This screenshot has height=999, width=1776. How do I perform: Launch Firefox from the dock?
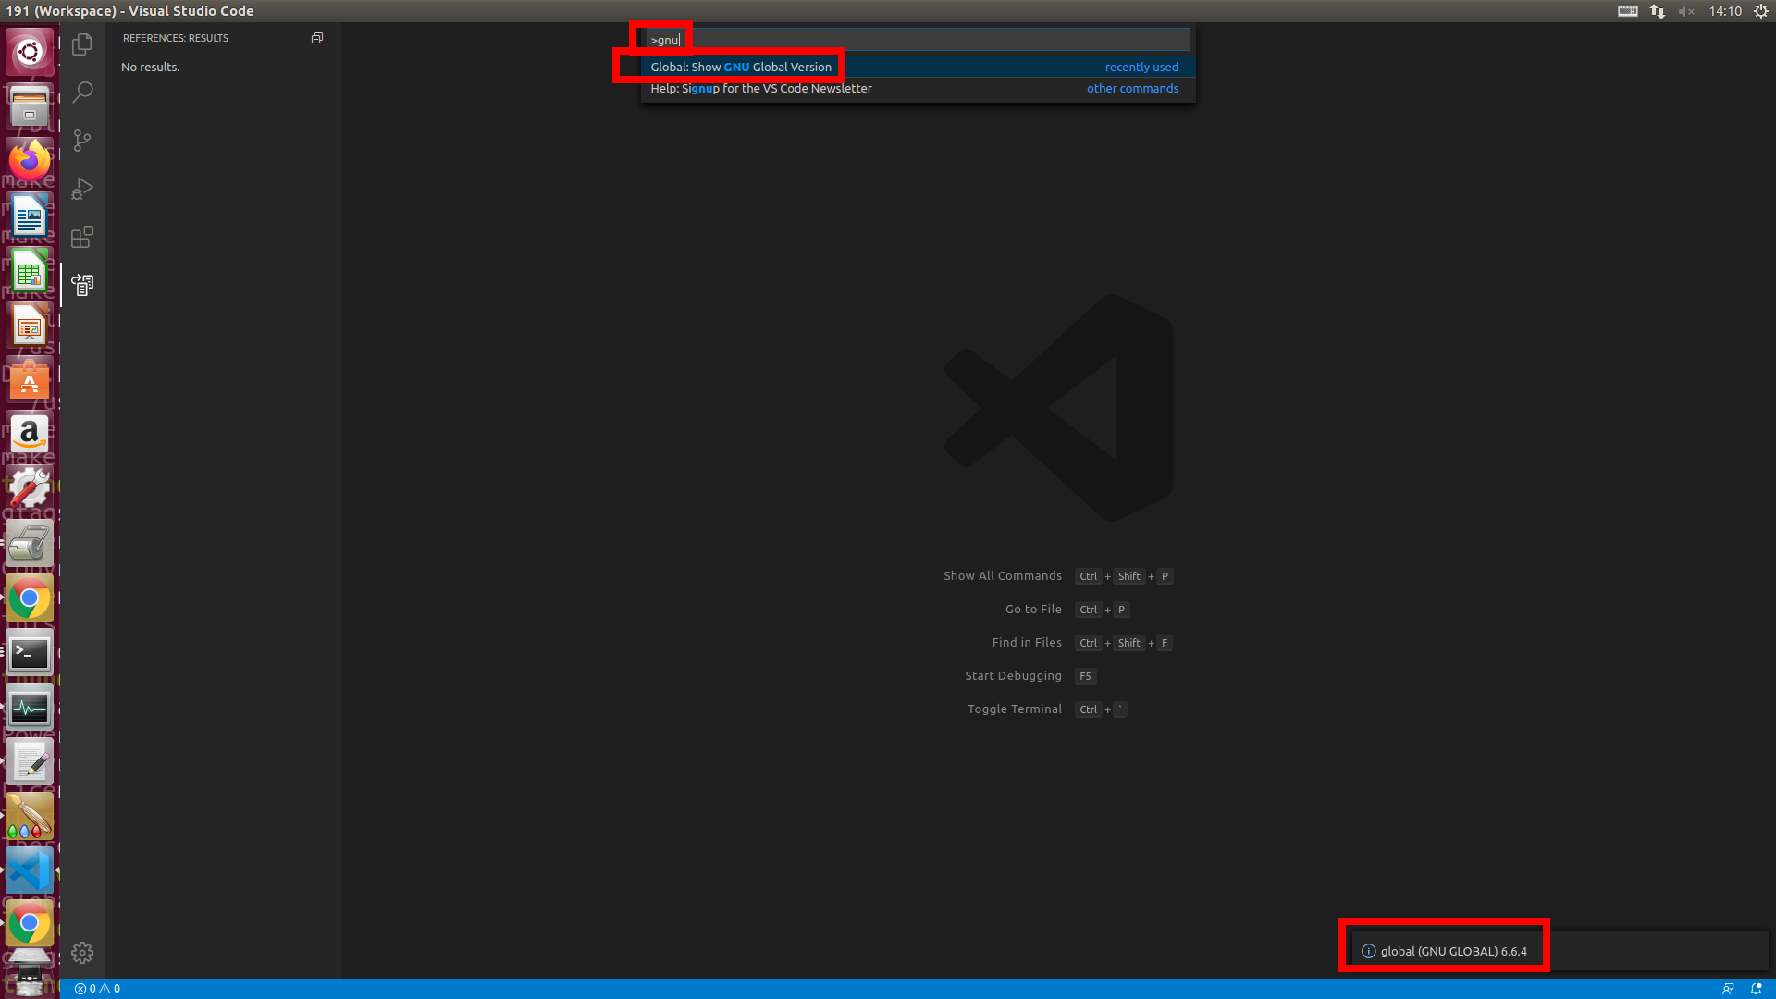30,160
